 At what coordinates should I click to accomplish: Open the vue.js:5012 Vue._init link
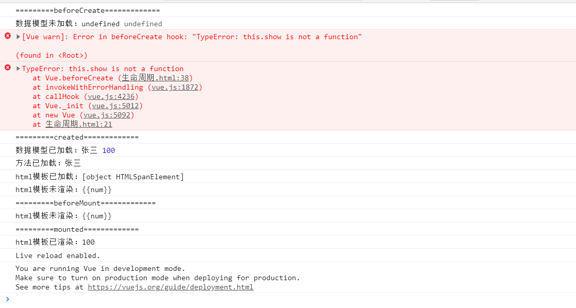[x=116, y=106]
